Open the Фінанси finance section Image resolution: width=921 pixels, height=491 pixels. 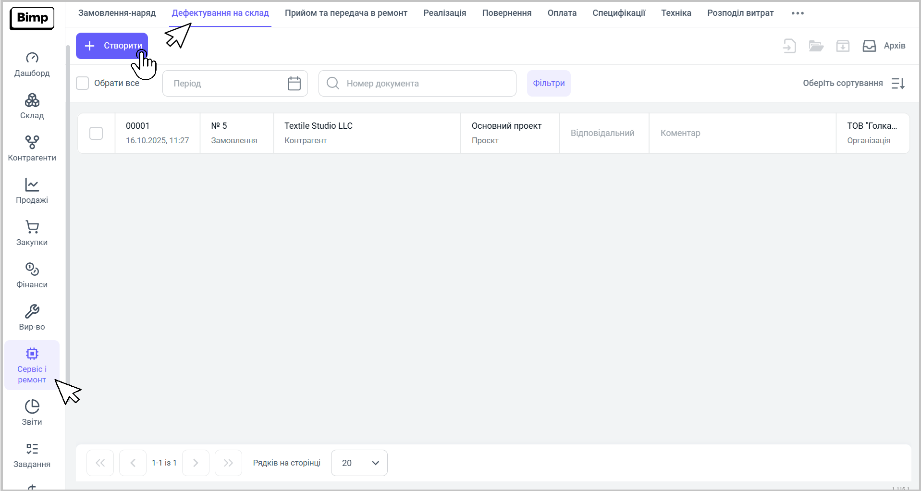point(32,276)
